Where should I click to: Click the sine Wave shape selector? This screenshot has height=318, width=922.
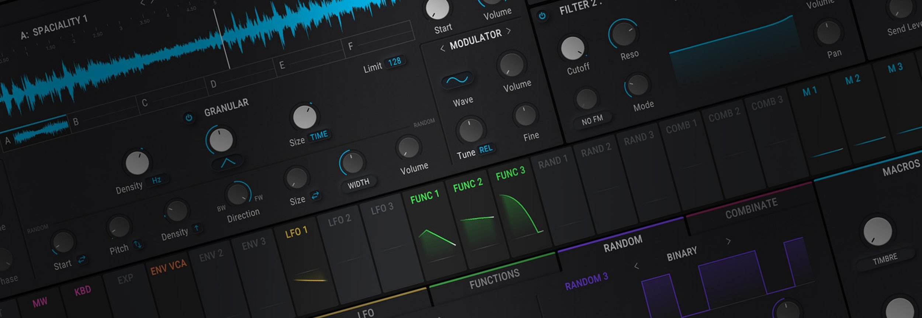pyautogui.click(x=457, y=80)
